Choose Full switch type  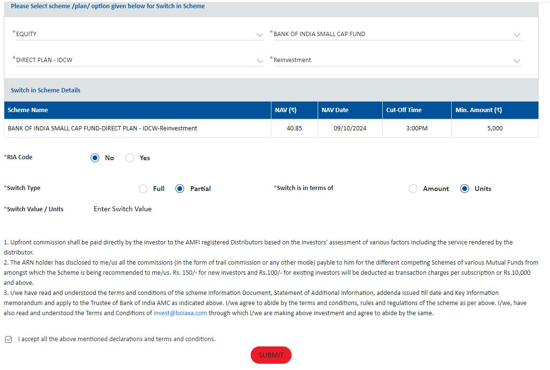143,189
